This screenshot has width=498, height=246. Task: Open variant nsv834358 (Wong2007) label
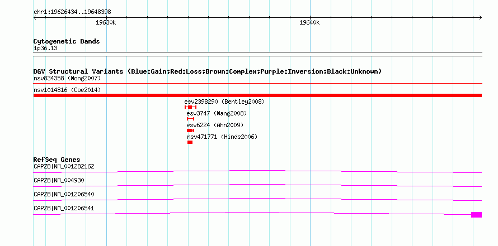point(67,78)
